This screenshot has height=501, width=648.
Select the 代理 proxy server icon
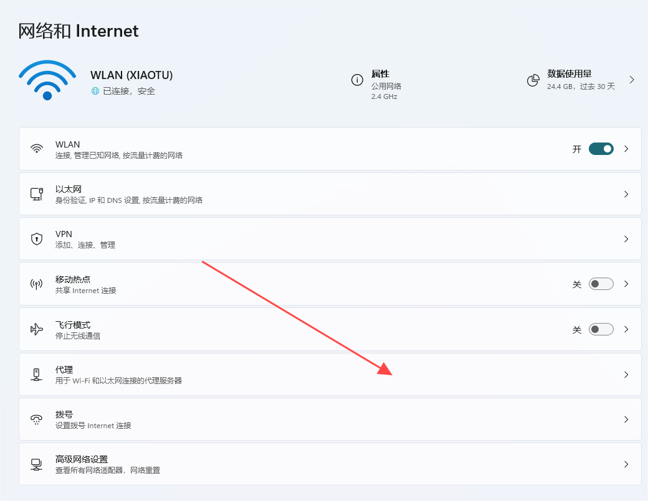(x=37, y=374)
